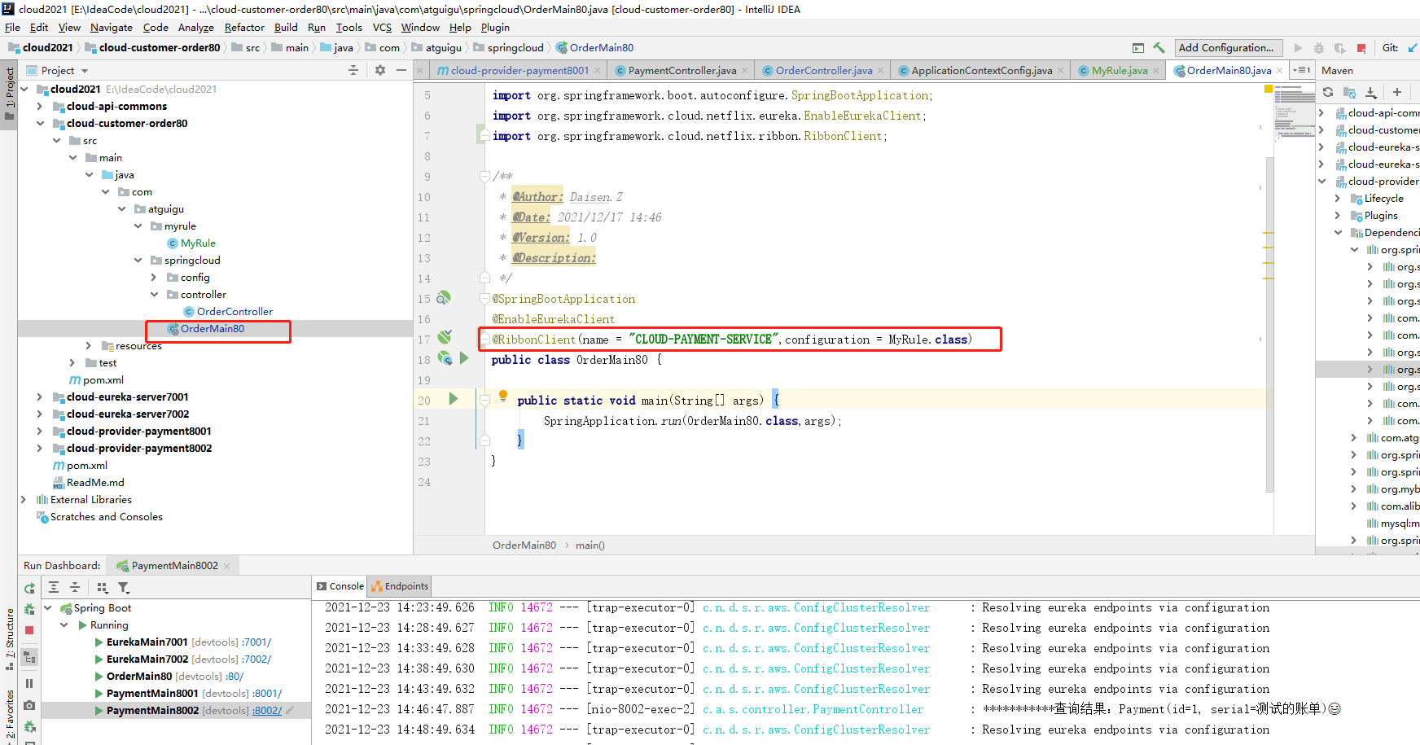This screenshot has height=745, width=1420.
Task: Hide the Project tool window
Action: pyautogui.click(x=401, y=70)
